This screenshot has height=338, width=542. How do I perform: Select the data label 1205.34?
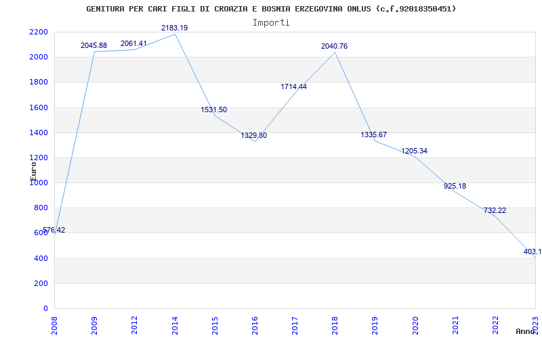(x=415, y=151)
